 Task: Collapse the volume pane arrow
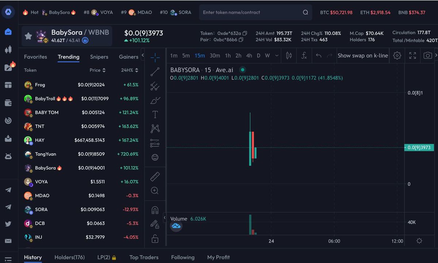164,218
